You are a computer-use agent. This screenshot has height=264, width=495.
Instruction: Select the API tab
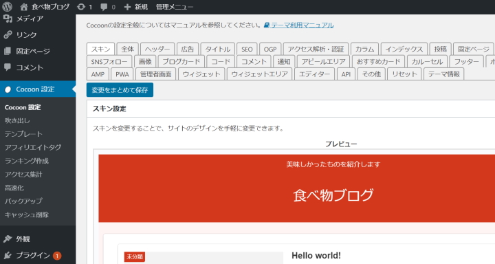(x=346, y=74)
